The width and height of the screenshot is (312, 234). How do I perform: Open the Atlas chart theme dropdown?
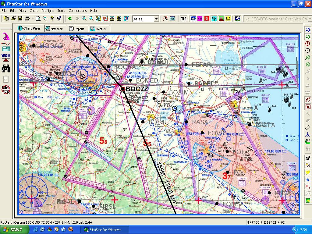(156, 19)
